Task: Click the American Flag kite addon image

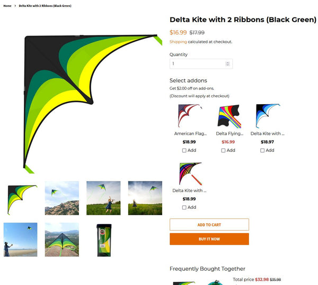Action: (190, 116)
